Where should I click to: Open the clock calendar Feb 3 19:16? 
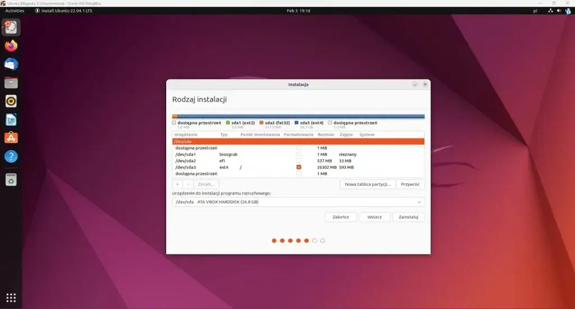click(299, 11)
